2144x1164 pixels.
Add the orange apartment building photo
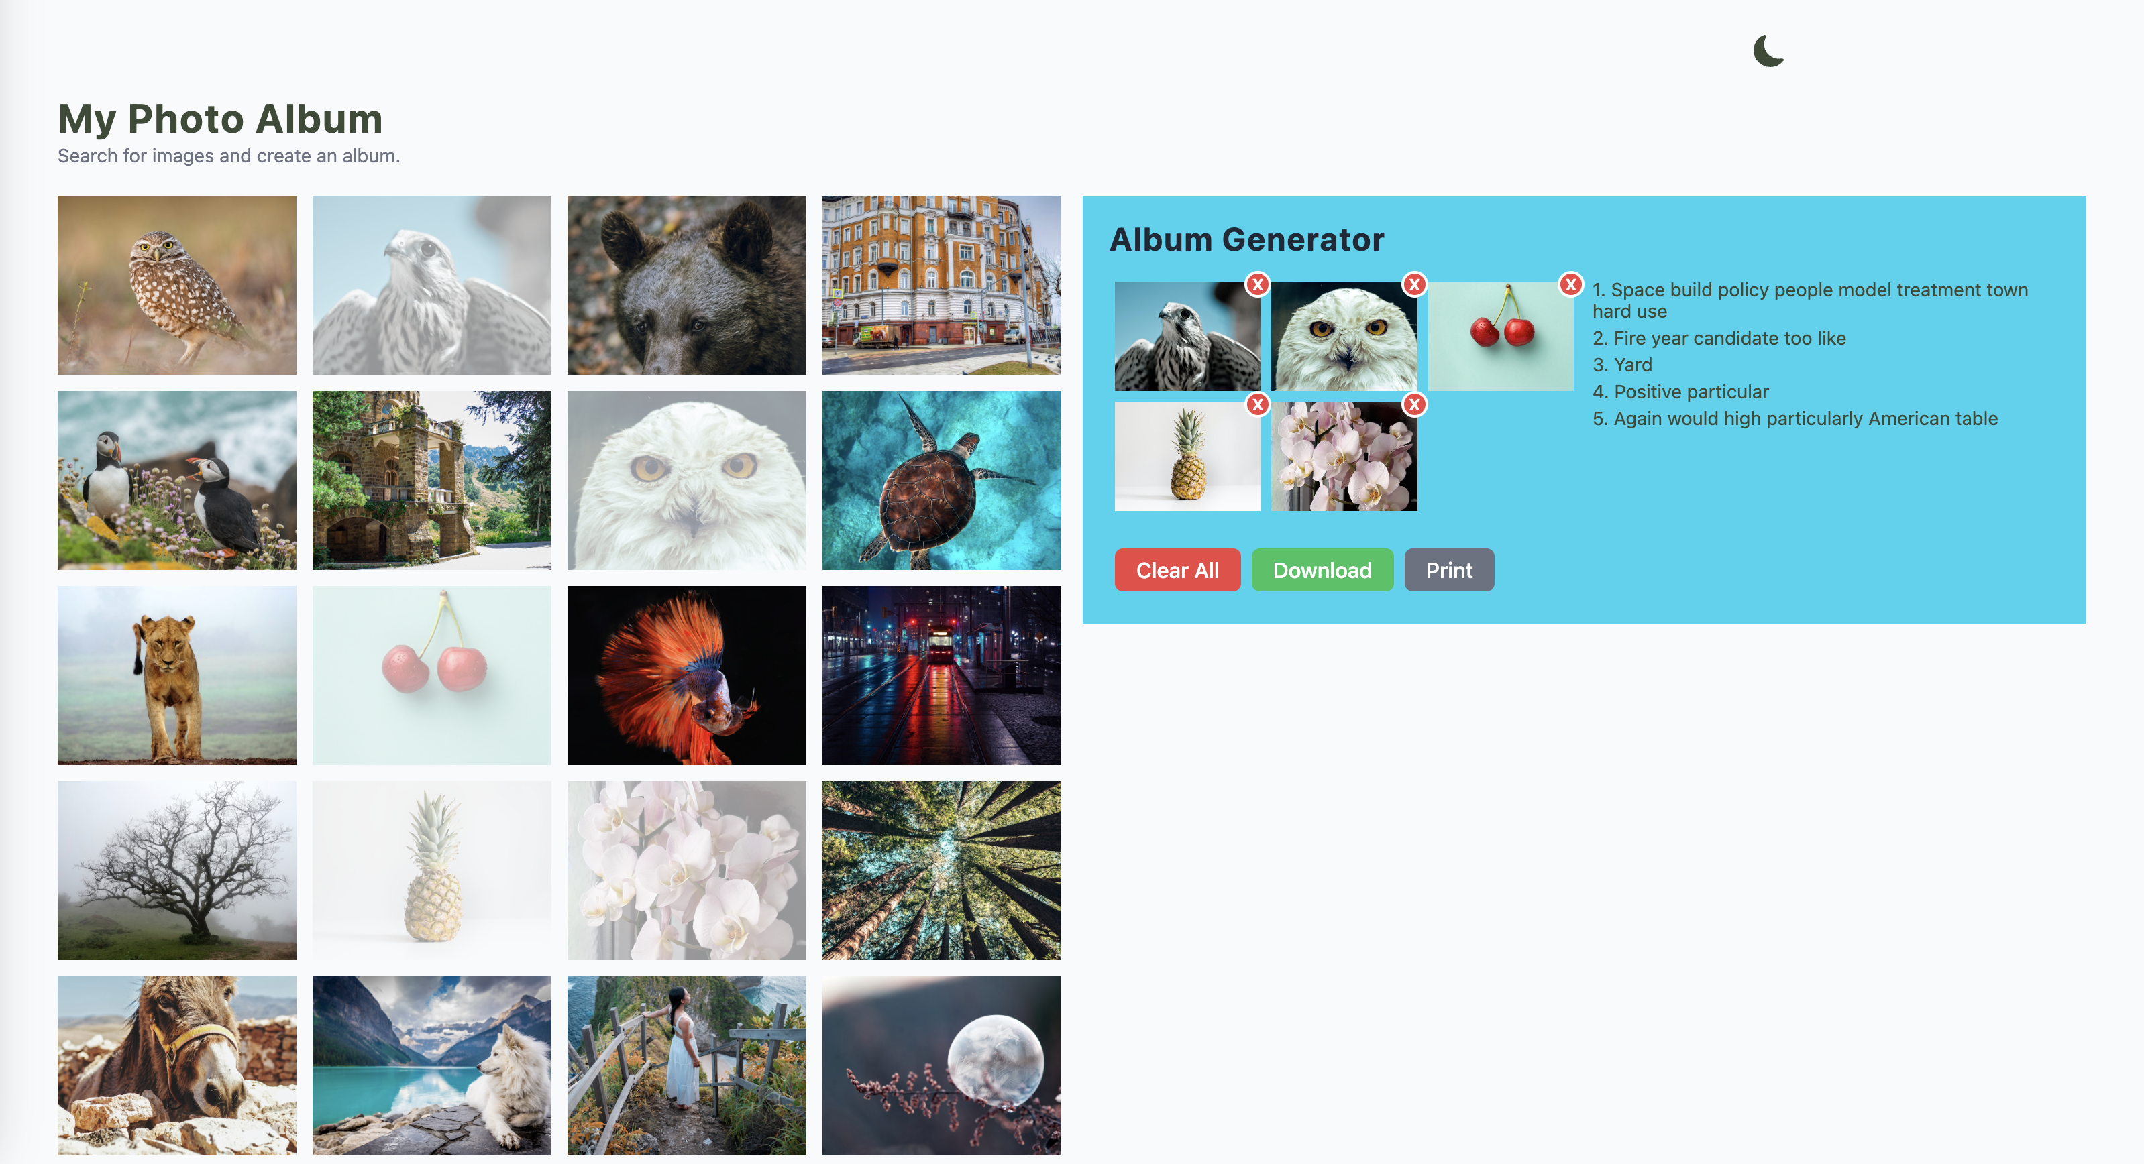coord(941,284)
